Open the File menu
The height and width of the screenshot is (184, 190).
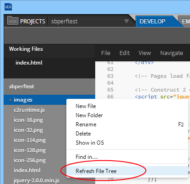(x=106, y=53)
